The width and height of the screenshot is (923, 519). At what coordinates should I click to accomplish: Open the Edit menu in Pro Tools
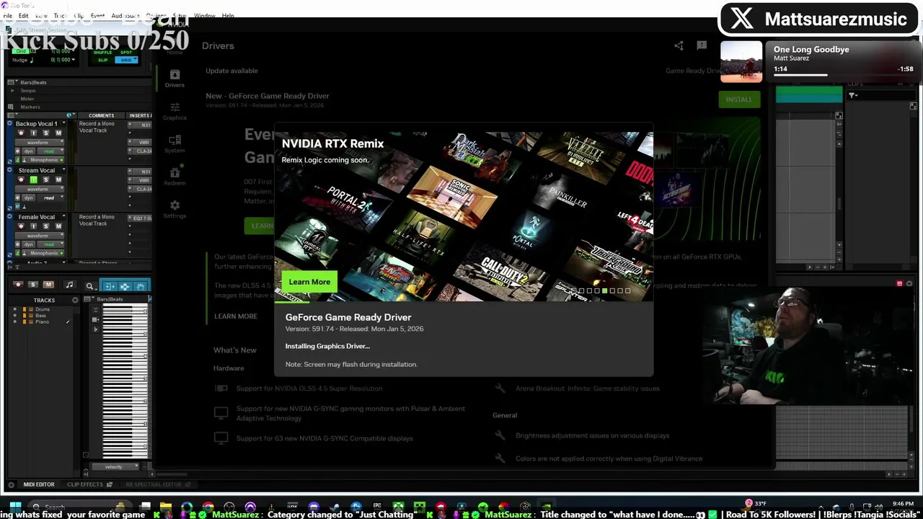click(24, 15)
